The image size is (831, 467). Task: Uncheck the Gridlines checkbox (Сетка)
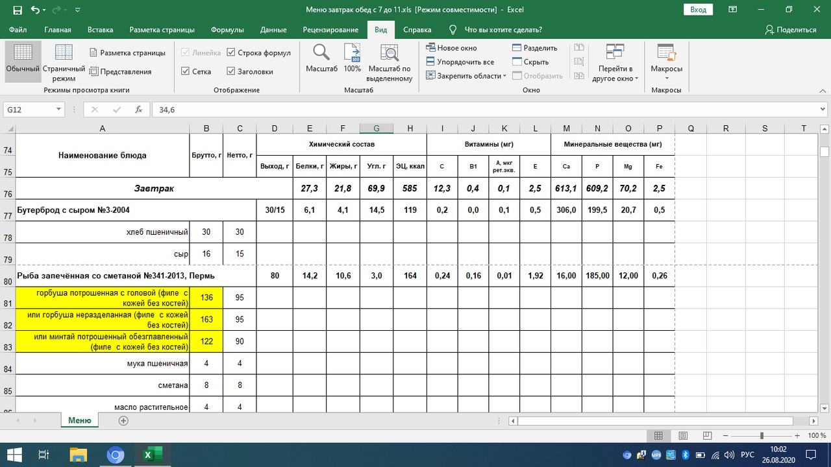pyautogui.click(x=186, y=71)
